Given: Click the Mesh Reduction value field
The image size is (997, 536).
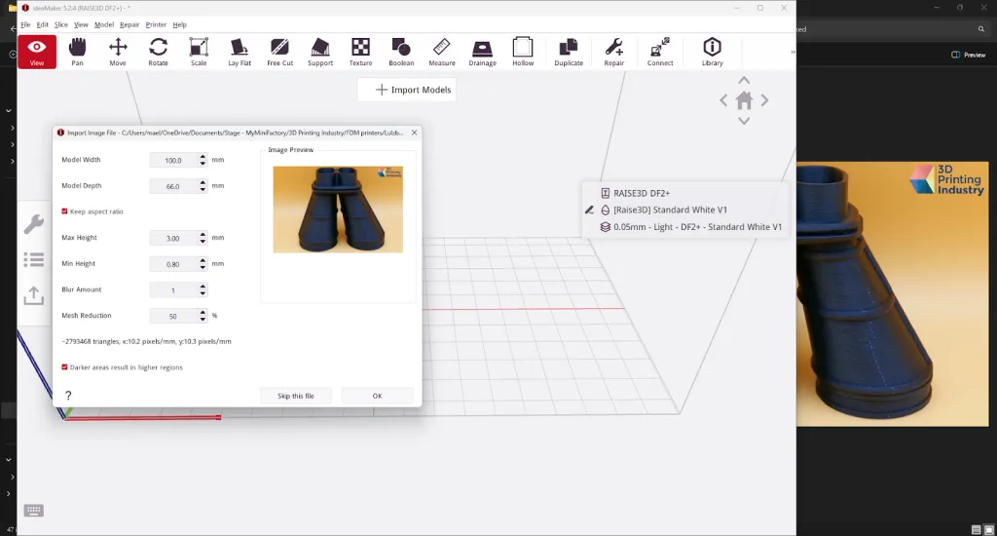Looking at the screenshot, I should 173,317.
